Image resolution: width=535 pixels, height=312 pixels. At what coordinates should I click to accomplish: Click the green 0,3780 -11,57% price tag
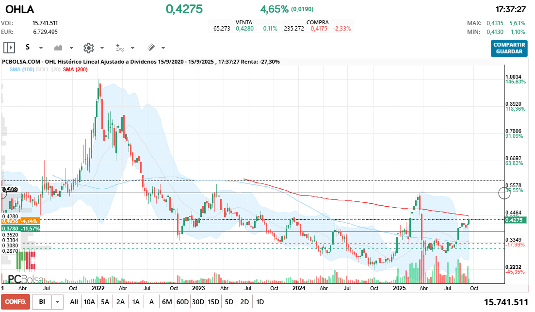tap(21, 229)
